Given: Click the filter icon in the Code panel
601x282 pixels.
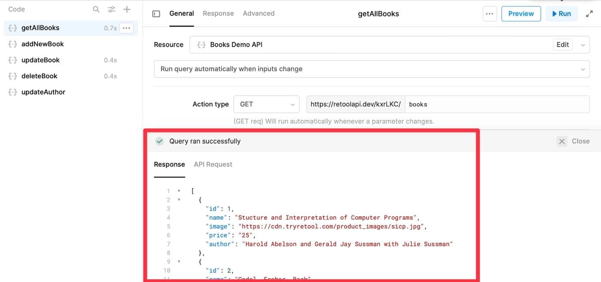Looking at the screenshot, I should pyautogui.click(x=112, y=9).
